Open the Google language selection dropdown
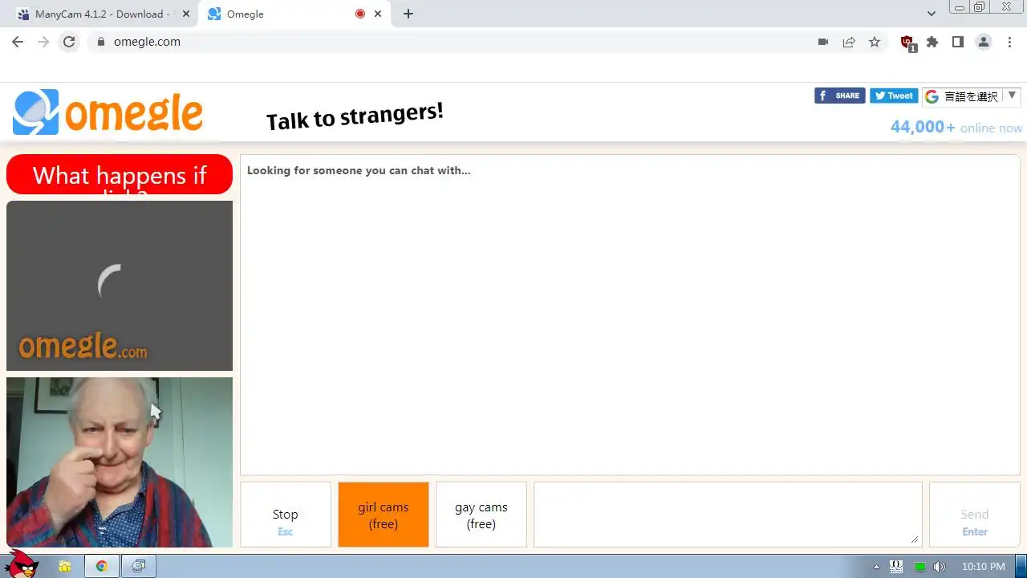The height and width of the screenshot is (578, 1027). 972,96
